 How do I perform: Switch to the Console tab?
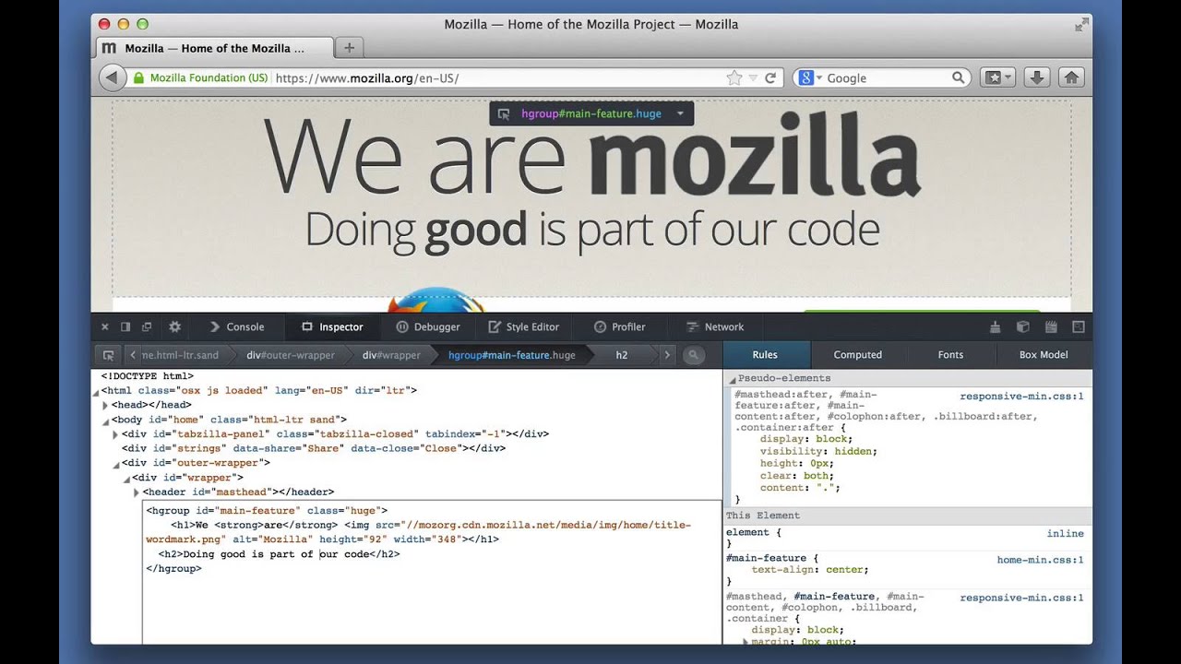pos(237,326)
